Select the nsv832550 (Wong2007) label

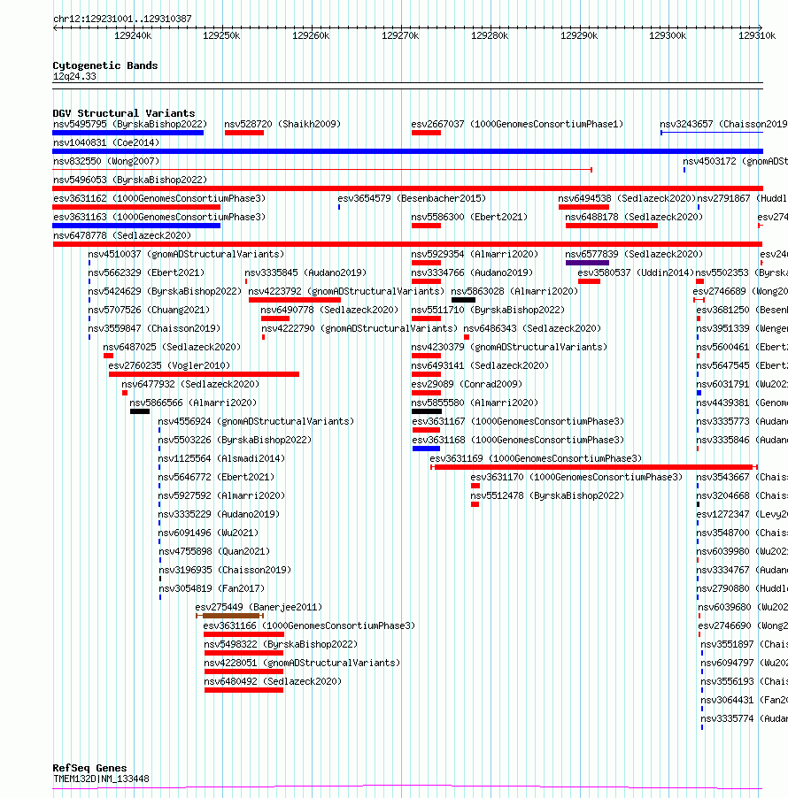[x=106, y=161]
